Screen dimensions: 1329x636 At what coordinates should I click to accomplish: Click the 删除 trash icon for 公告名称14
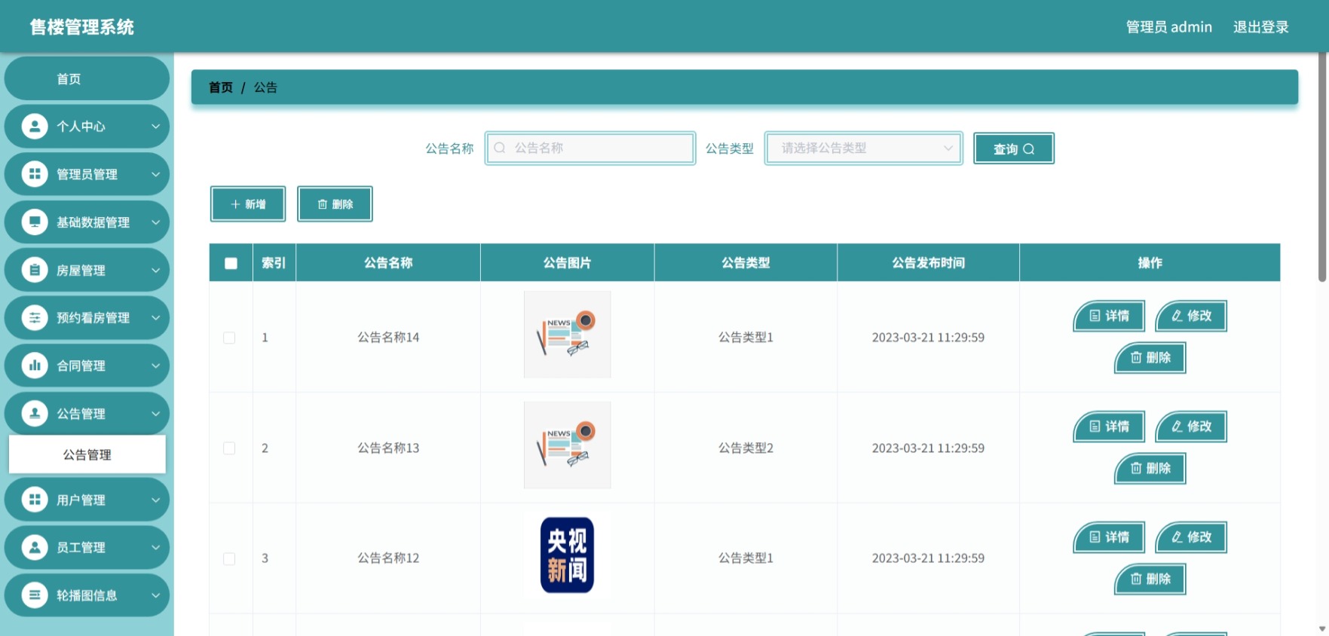(x=1136, y=357)
